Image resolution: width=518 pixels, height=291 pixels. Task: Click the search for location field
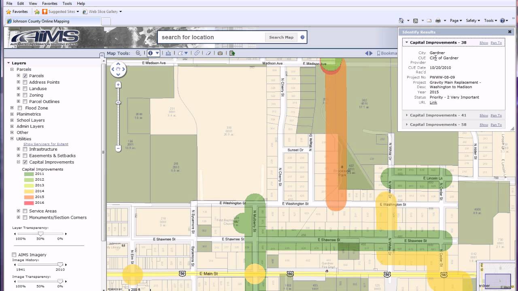tap(211, 37)
